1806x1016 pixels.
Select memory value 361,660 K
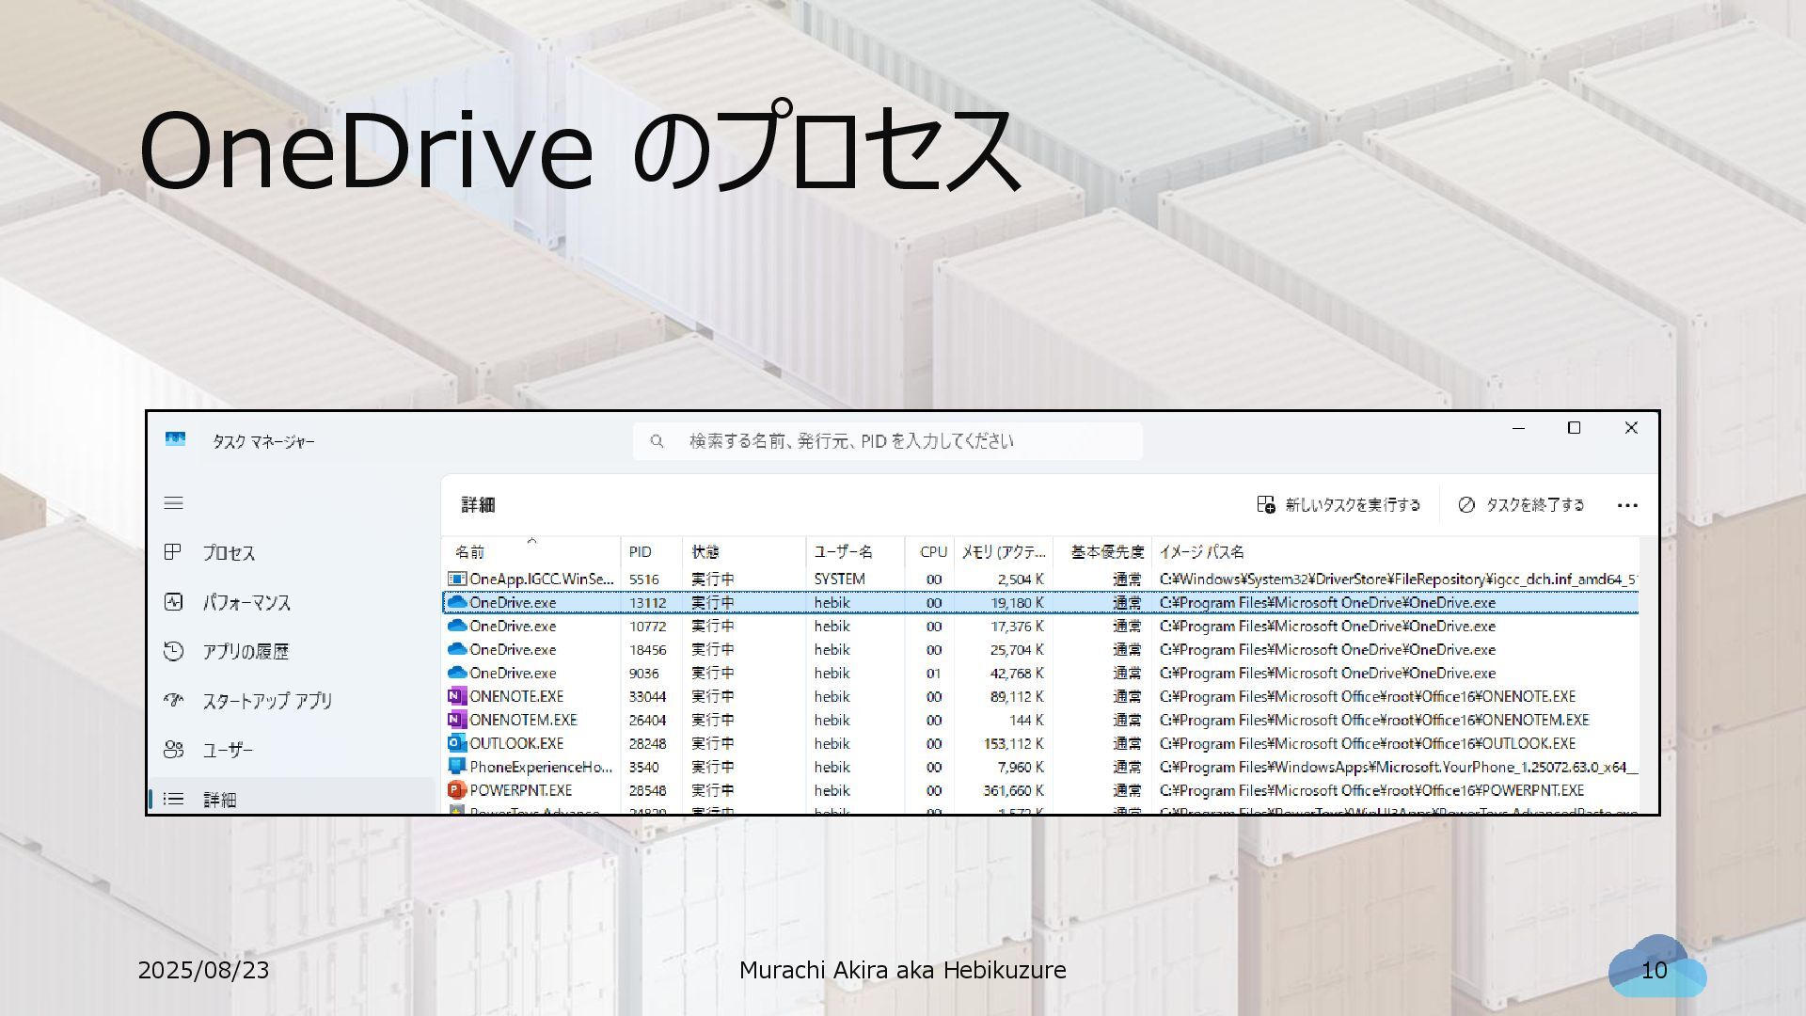pyautogui.click(x=1013, y=790)
